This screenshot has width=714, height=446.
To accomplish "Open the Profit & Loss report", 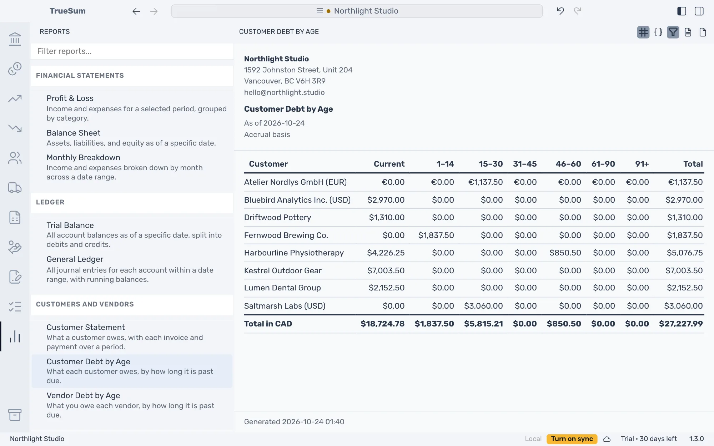I will point(132,108).
